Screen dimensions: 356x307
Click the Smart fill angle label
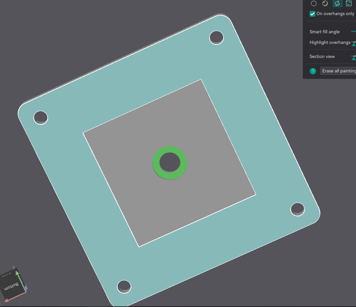point(324,32)
